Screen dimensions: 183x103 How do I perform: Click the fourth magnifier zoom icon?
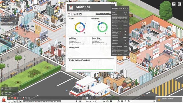point(129,101)
